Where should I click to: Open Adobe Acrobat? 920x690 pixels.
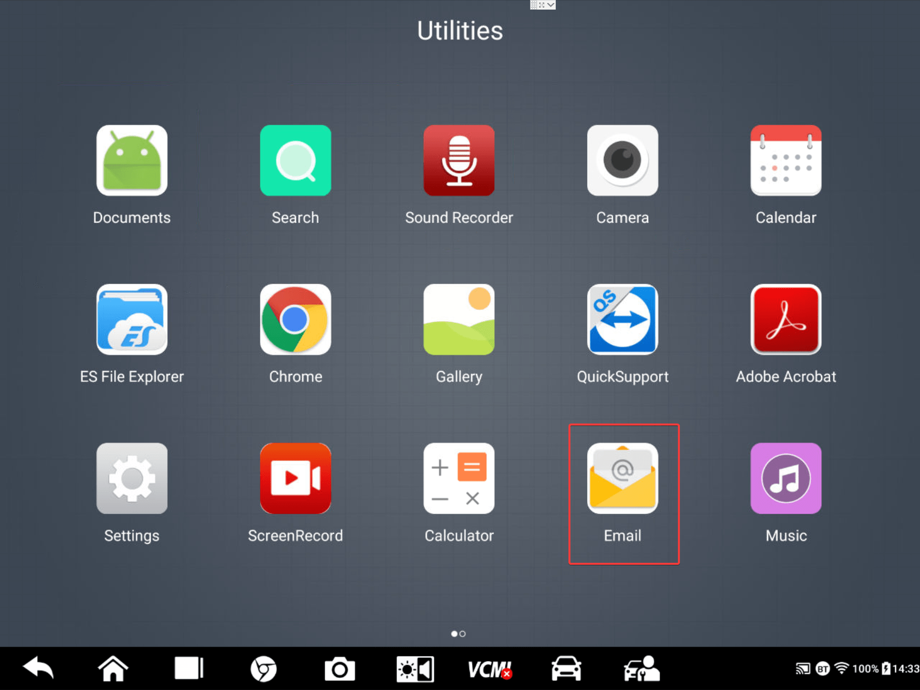click(x=786, y=320)
